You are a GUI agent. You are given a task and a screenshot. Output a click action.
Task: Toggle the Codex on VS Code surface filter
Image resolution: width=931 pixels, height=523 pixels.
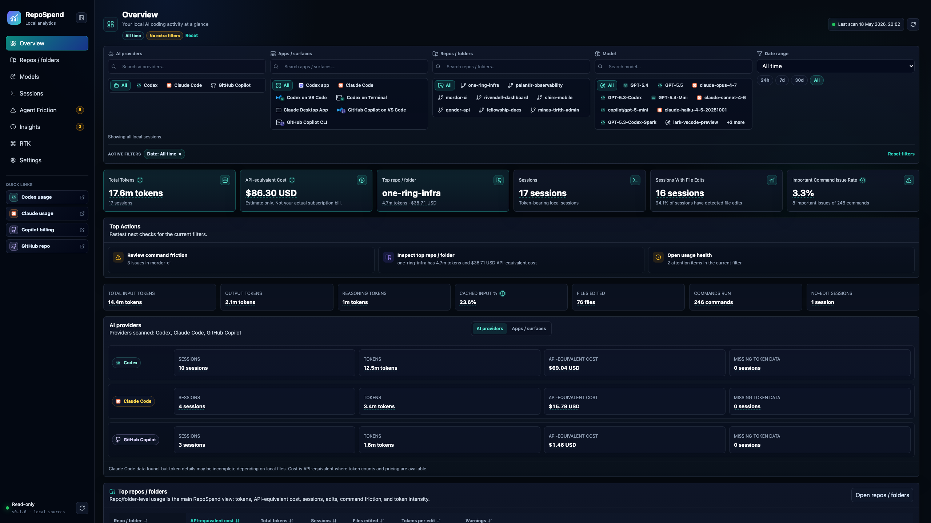click(301, 98)
